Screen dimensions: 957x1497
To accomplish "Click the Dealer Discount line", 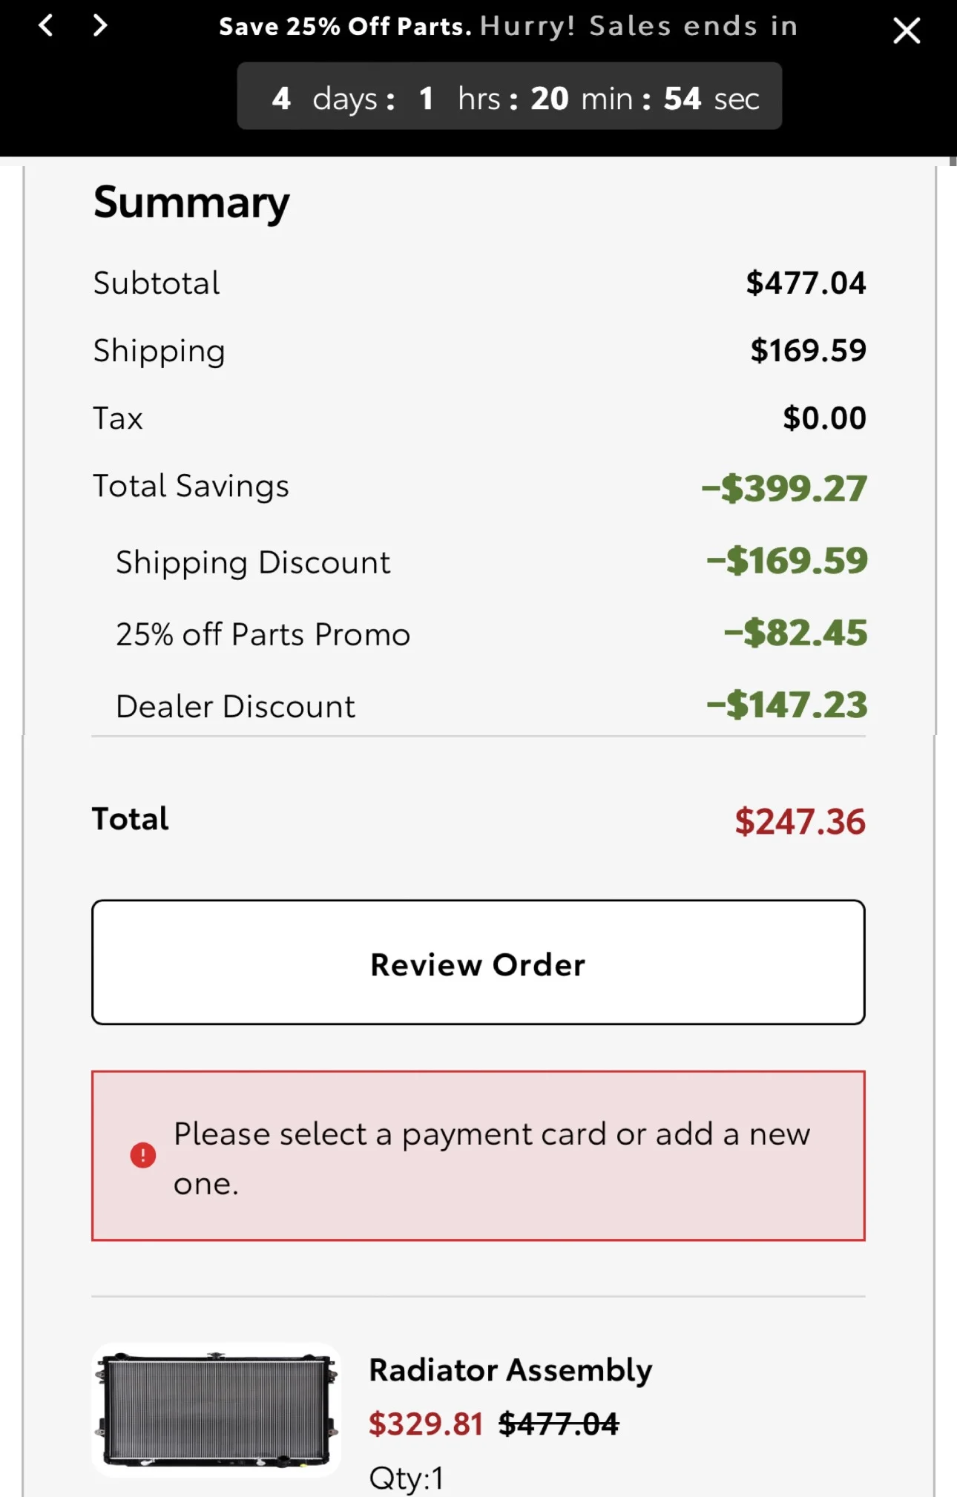I will point(235,706).
